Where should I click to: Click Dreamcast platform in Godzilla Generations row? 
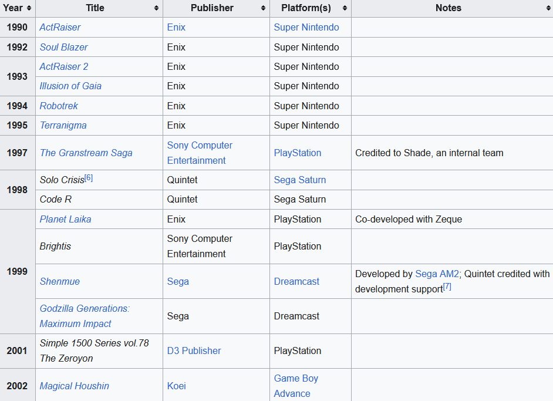tap(296, 316)
